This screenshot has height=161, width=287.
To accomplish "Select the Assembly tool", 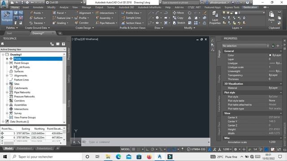I will point(104,18).
